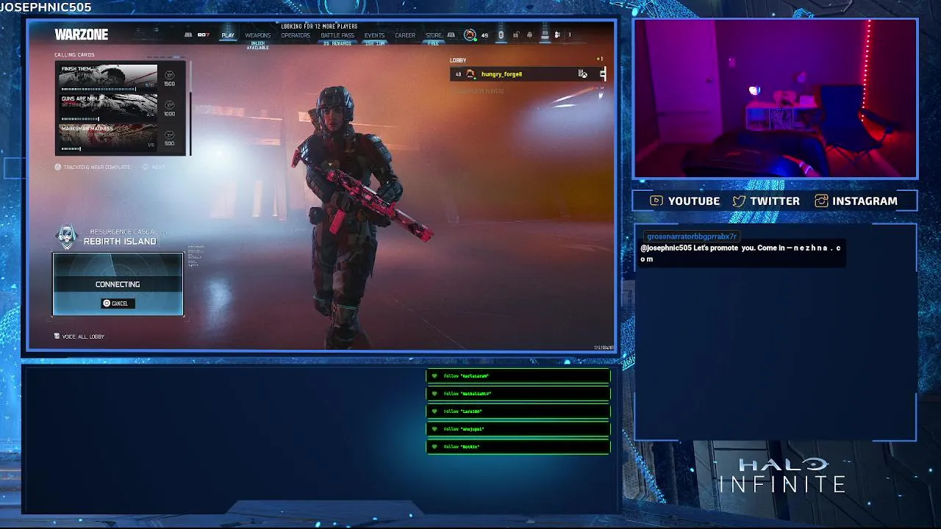This screenshot has width=941, height=529.
Task: Click the 500 XP reward icon
Action: (169, 135)
